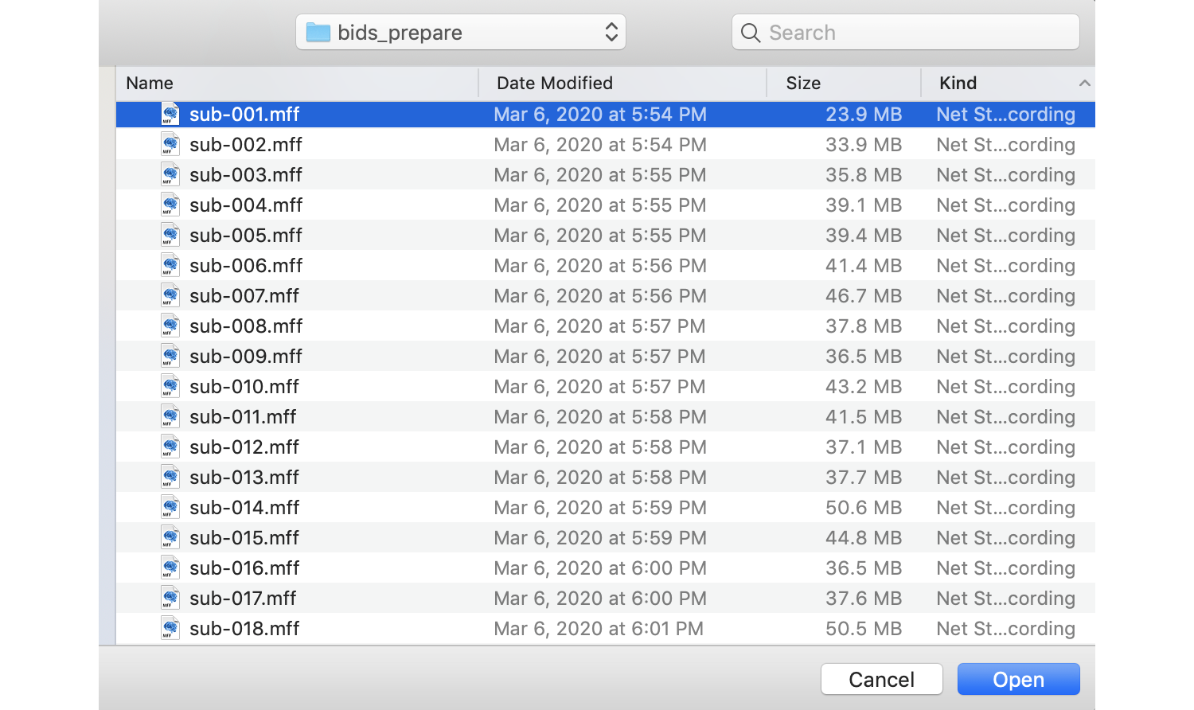Cancel the file selection dialog
Viewport: 1194px width, 710px height.
pos(881,679)
